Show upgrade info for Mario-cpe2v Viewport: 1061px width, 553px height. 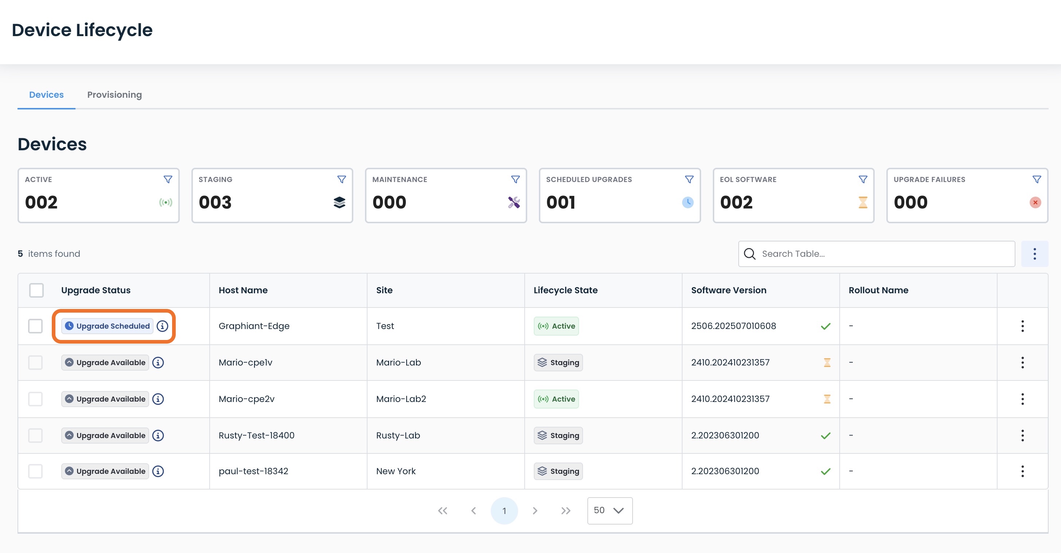[x=158, y=399]
